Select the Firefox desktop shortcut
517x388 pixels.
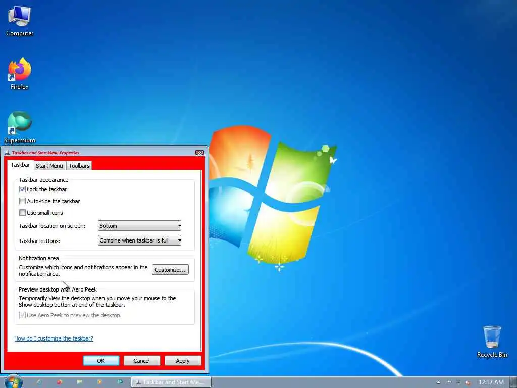pyautogui.click(x=20, y=74)
